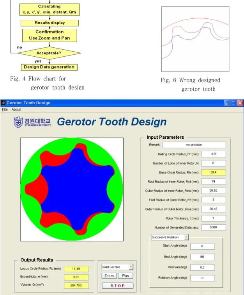The image size is (244, 295).
Task: Click the Design Data generation flow chart box
Action: click(x=49, y=67)
